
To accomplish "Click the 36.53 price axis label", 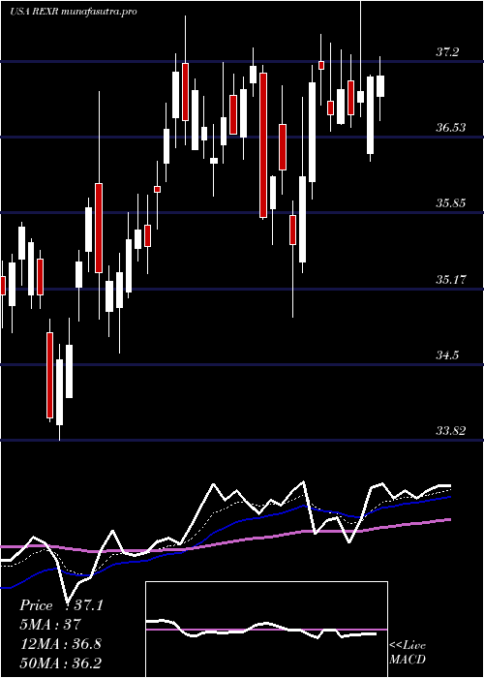I will click(450, 128).
